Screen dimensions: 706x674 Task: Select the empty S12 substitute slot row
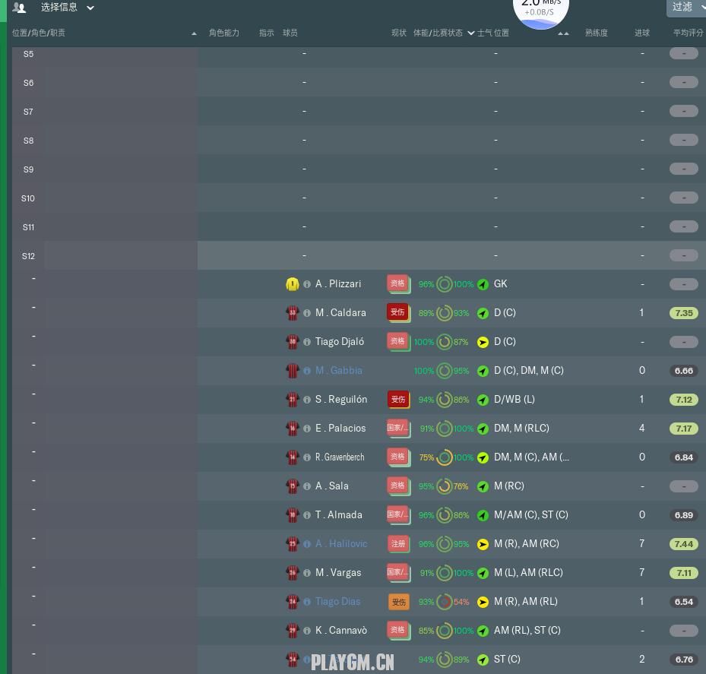(359, 256)
